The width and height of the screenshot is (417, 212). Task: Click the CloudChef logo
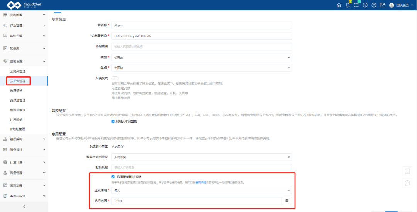24,5
